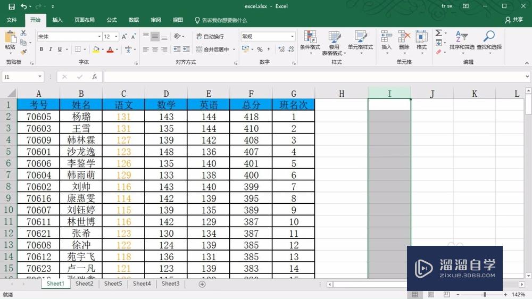Open Customize Quick Access Toolbar dropdown

pyautogui.click(x=53, y=6)
